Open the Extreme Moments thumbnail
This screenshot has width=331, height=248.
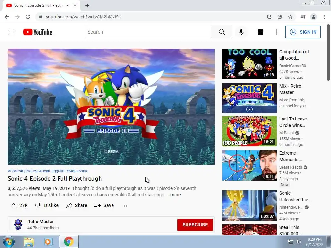(x=249, y=165)
